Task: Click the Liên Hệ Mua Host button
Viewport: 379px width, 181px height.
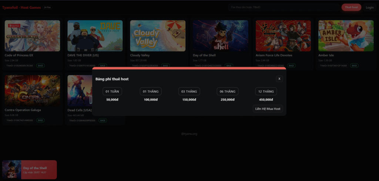Action: coord(268,109)
